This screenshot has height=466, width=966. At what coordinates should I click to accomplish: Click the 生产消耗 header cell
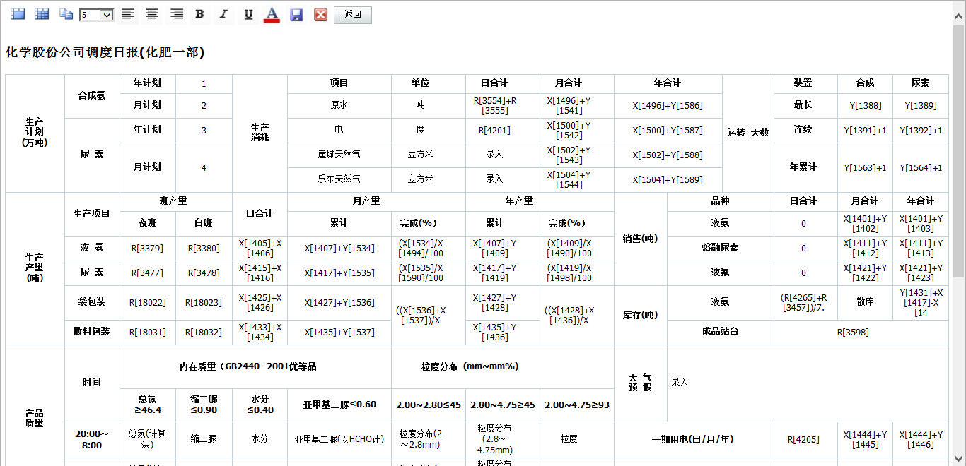260,133
